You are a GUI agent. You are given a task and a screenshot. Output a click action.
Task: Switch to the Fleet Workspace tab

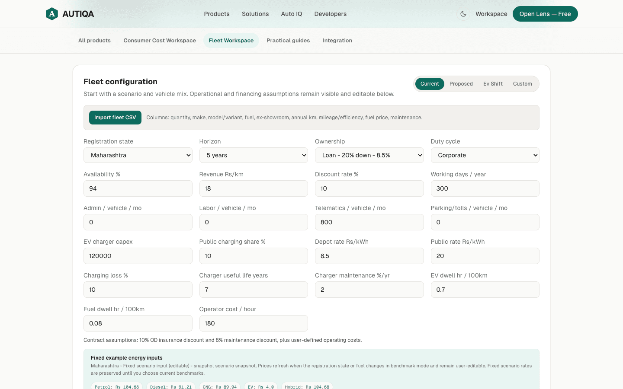tap(231, 41)
